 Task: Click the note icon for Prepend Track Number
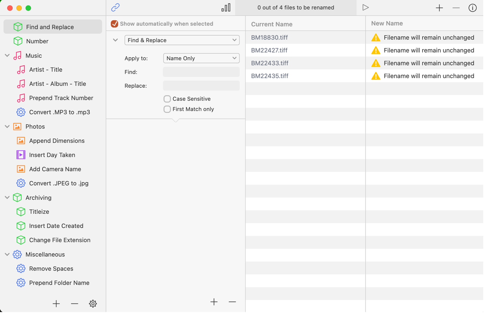21,98
